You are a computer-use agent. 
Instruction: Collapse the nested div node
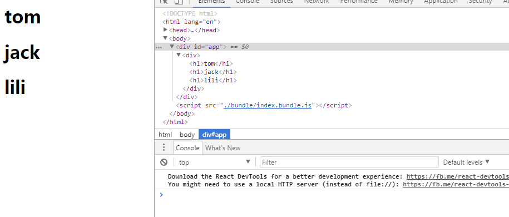(179, 55)
